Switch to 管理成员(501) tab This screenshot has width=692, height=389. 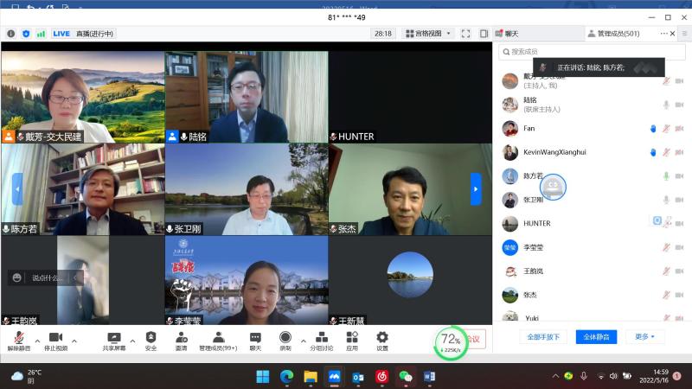(613, 34)
